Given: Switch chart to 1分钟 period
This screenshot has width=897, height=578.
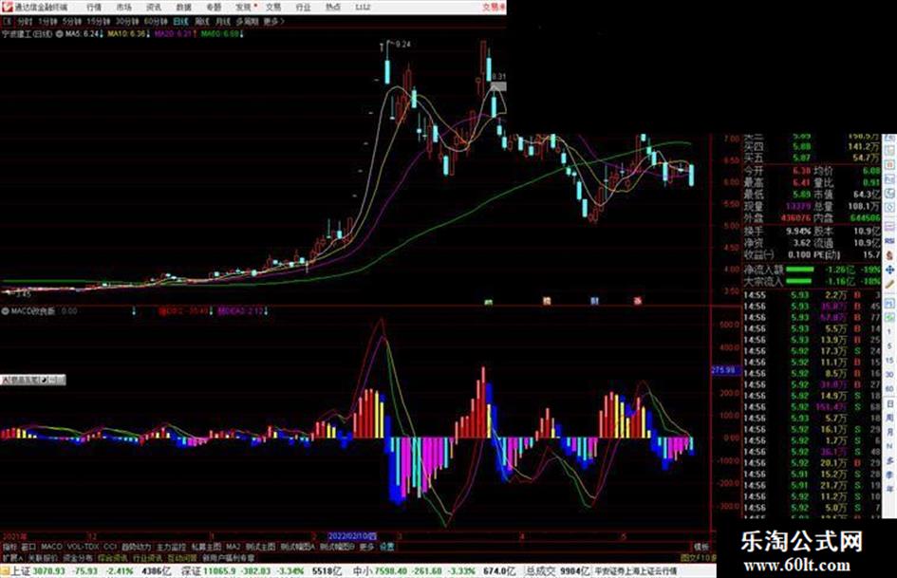Looking at the screenshot, I should click(47, 21).
